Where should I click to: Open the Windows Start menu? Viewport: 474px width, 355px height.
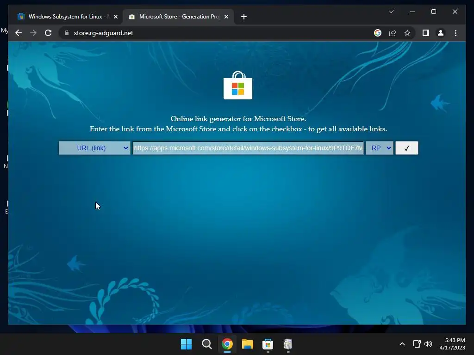pyautogui.click(x=186, y=344)
